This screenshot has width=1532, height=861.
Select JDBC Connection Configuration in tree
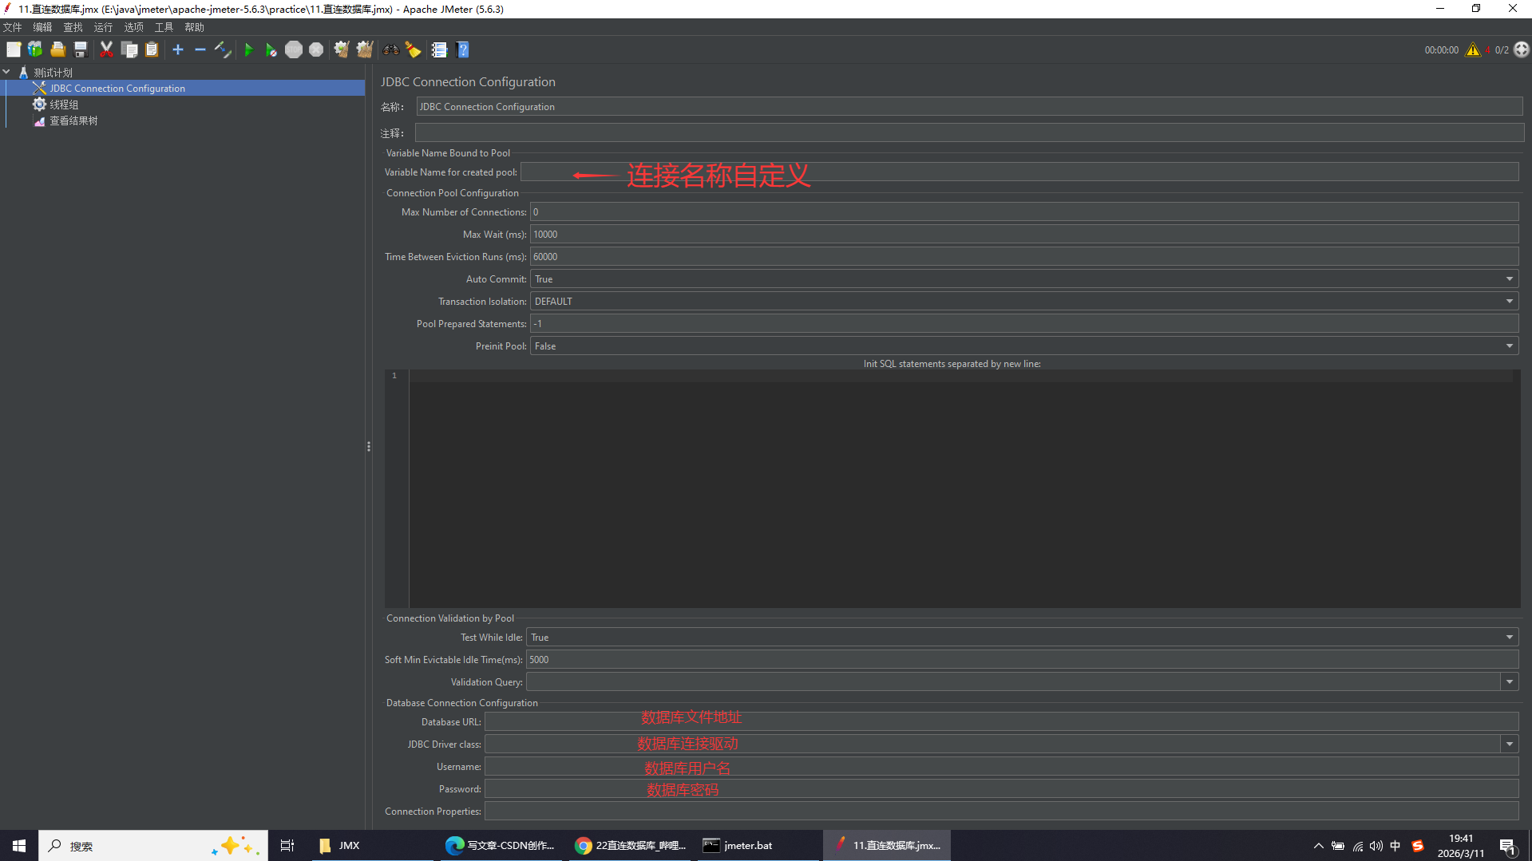click(x=117, y=89)
